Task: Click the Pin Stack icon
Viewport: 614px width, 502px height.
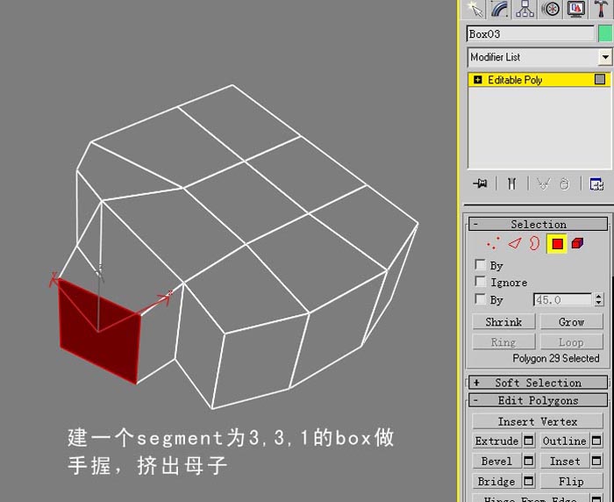Action: 480,183
